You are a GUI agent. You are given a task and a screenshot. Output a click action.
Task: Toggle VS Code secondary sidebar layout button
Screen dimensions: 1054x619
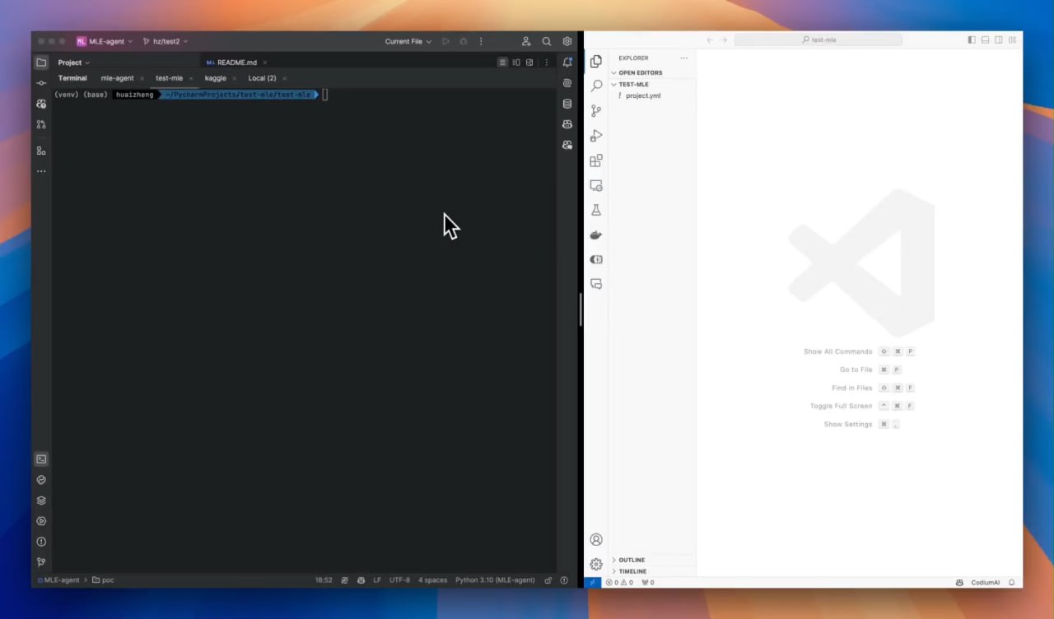(999, 40)
